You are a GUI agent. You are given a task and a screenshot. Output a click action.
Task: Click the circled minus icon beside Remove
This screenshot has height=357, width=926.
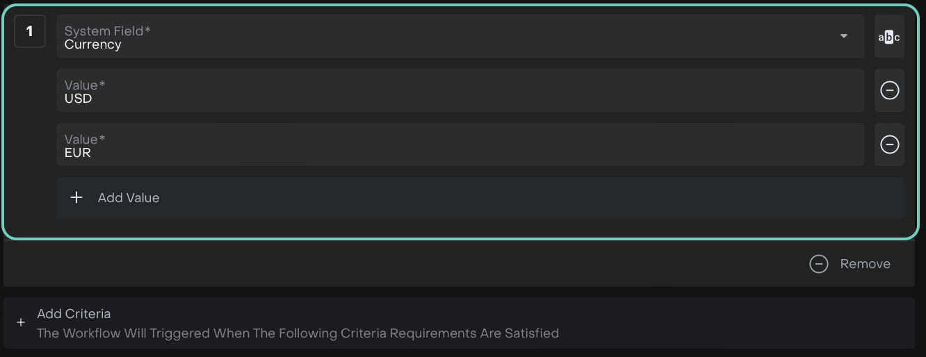tap(819, 264)
